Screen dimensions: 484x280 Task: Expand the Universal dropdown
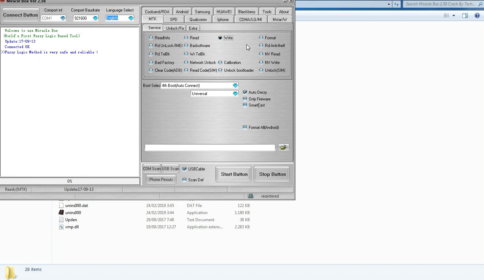click(x=235, y=94)
